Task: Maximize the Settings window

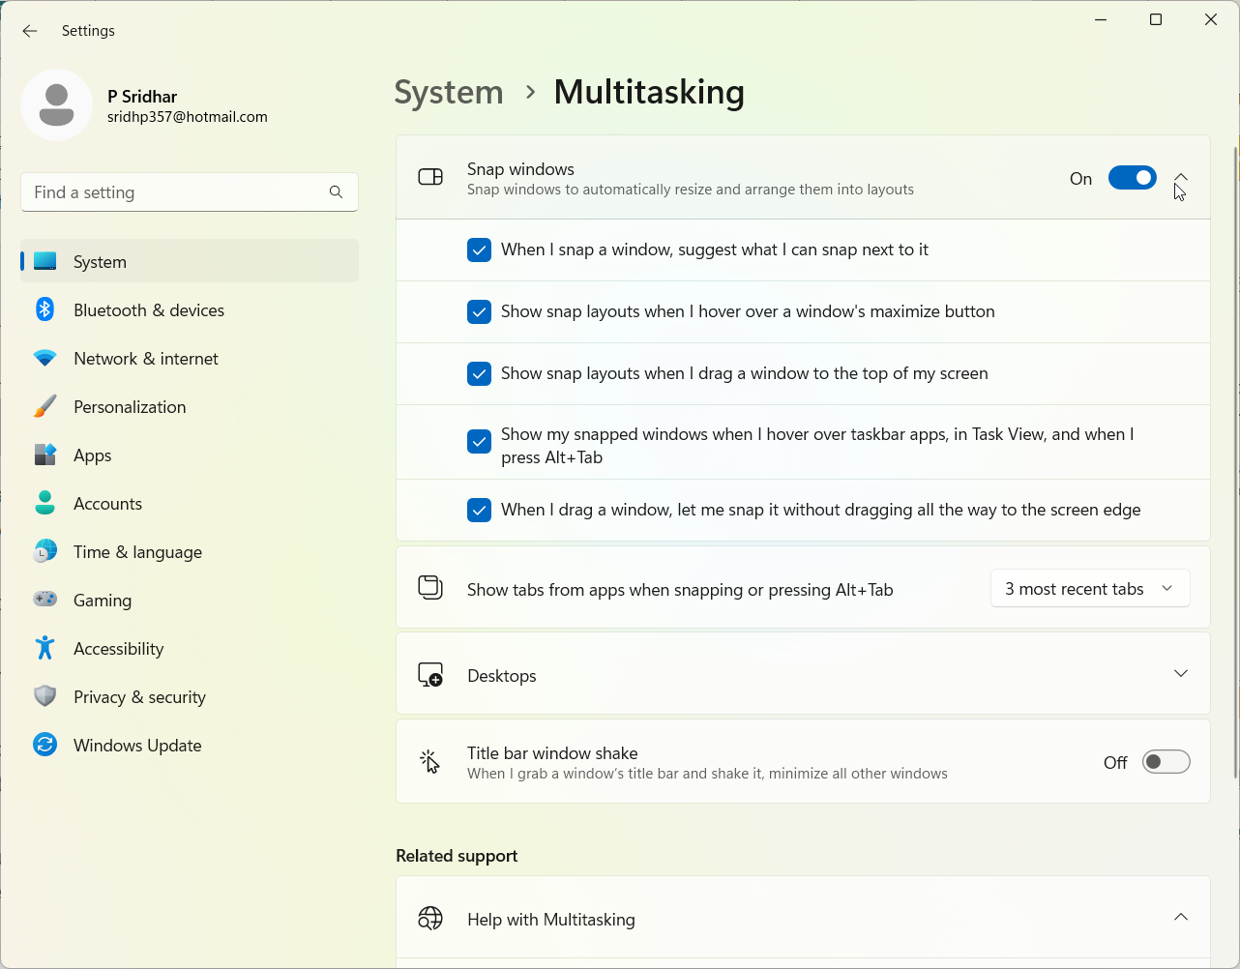Action: click(x=1156, y=19)
